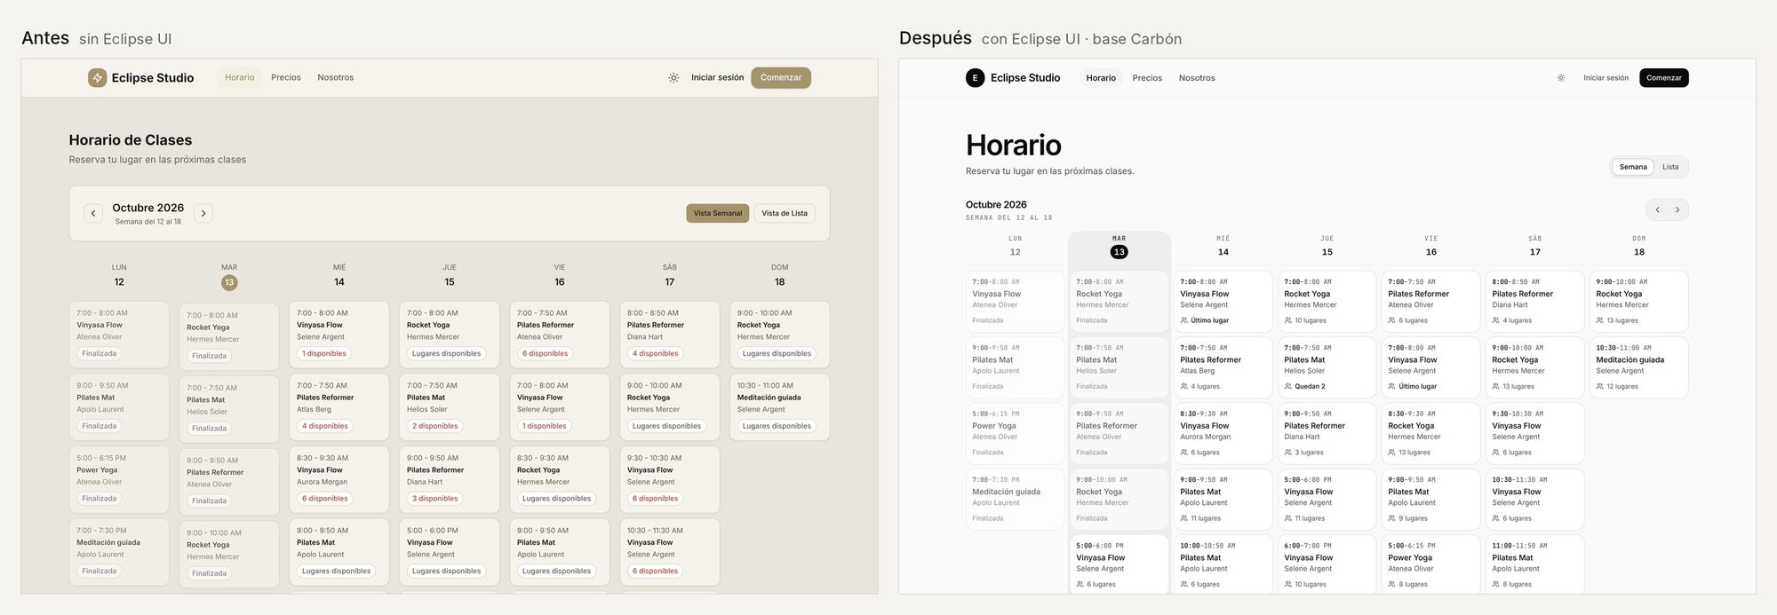This screenshot has height=615, width=1777.
Task: Click people icon beside 3 lugares in Después
Action: click(1288, 453)
